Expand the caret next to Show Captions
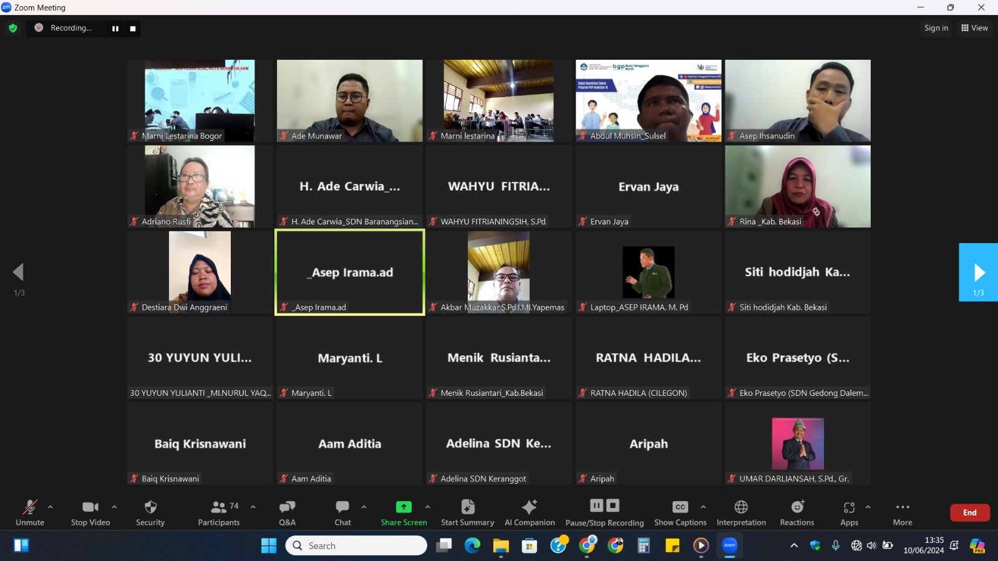Viewport: 998px width, 561px height. (x=703, y=507)
